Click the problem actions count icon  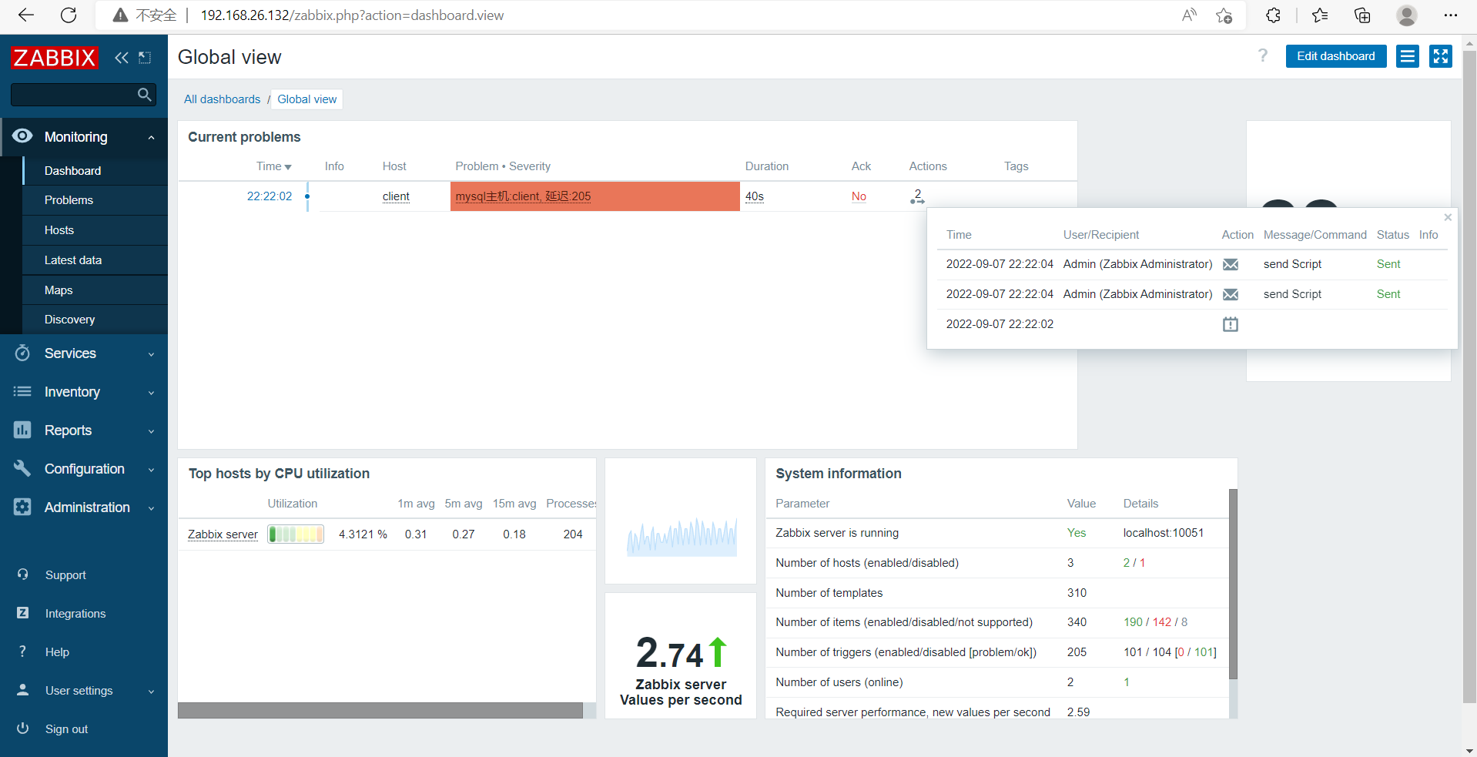pos(917,196)
